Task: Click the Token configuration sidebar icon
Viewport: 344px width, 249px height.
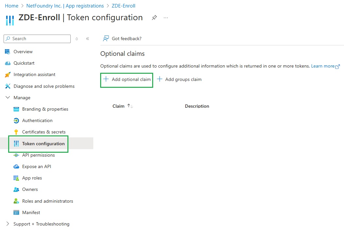Action: [16, 144]
